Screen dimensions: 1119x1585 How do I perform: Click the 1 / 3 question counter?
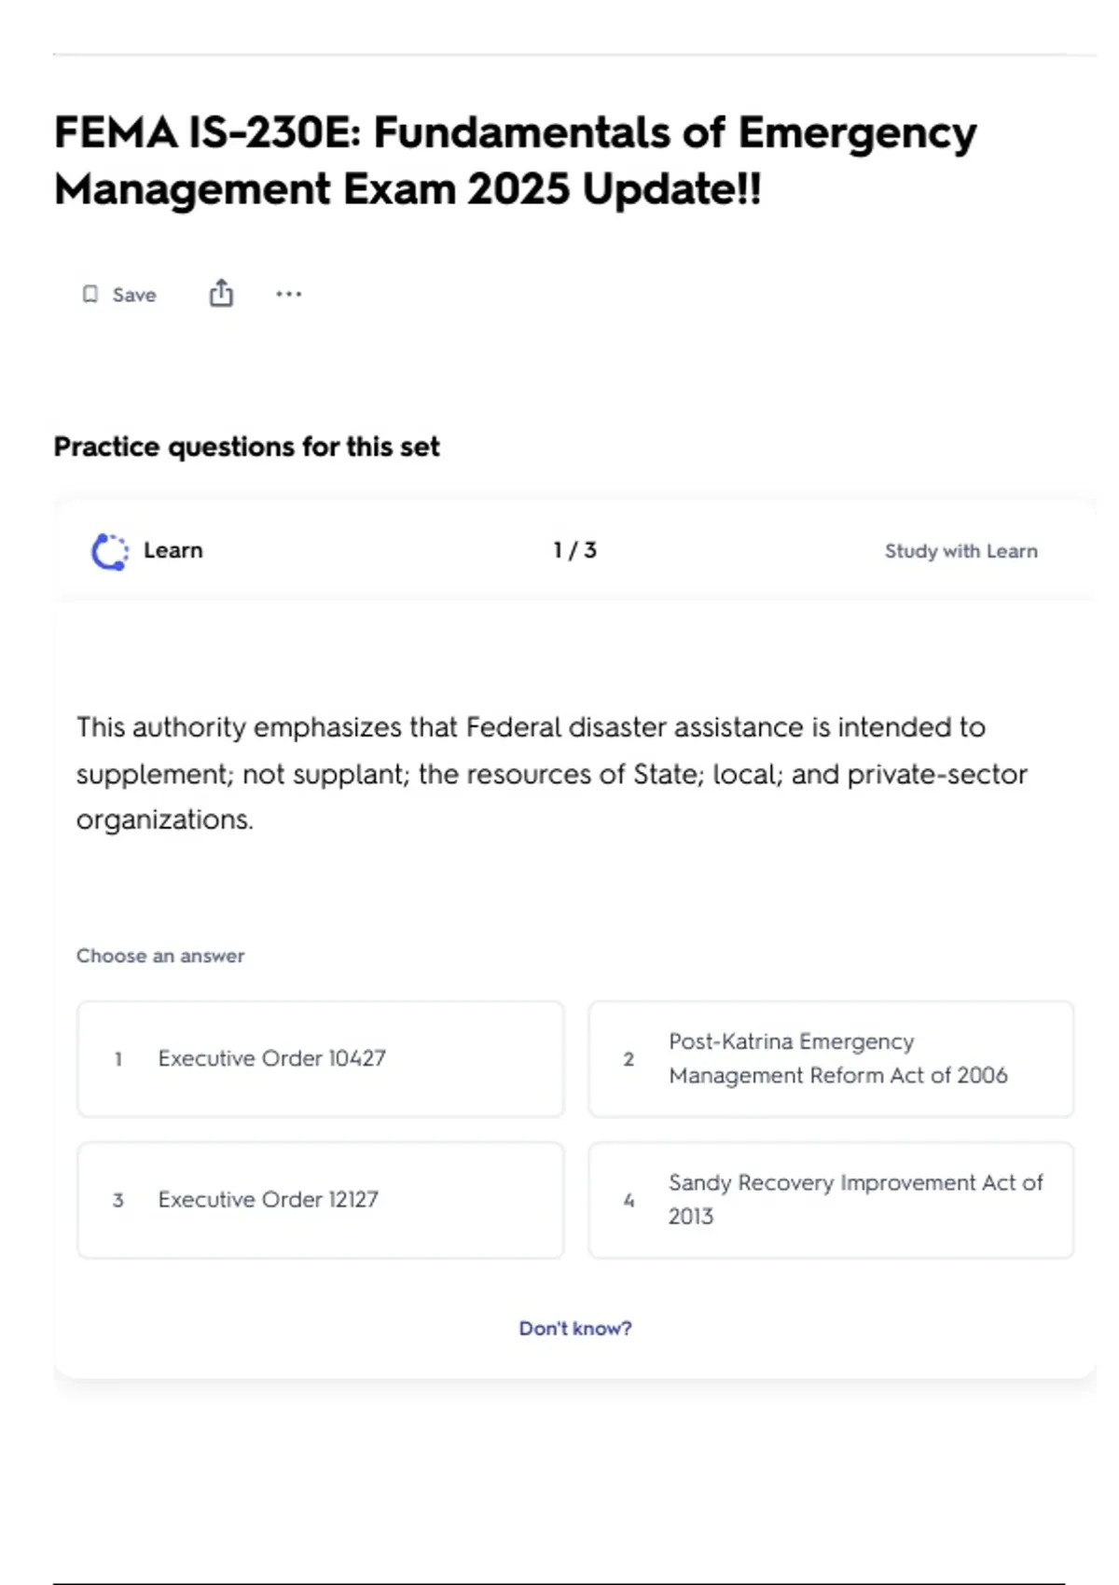(x=574, y=550)
